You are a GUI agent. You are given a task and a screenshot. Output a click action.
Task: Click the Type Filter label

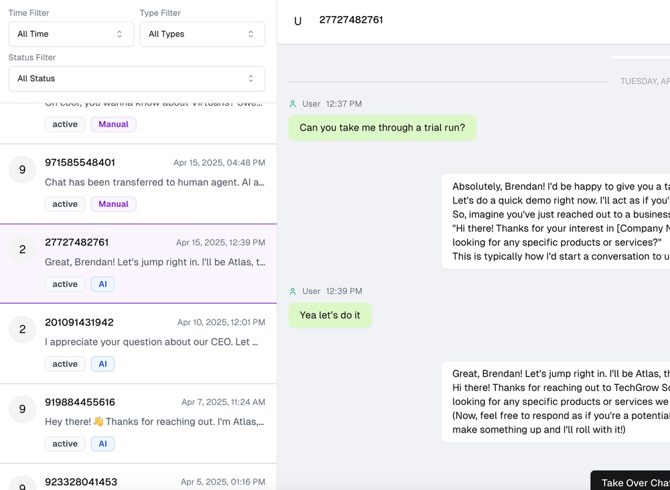(160, 13)
